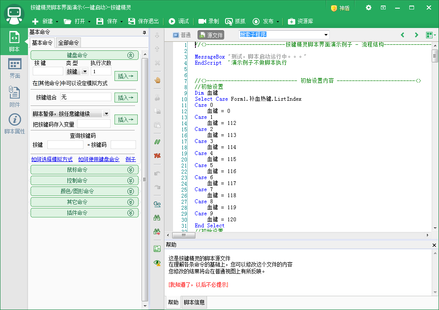Expand the 其它命令 section
This screenshot has width=439, height=310.
point(131,202)
